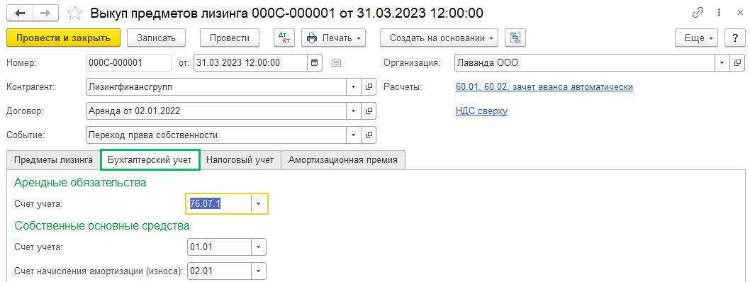Expand the Контрагент dropdown list
The image size is (750, 282).
pos(354,87)
